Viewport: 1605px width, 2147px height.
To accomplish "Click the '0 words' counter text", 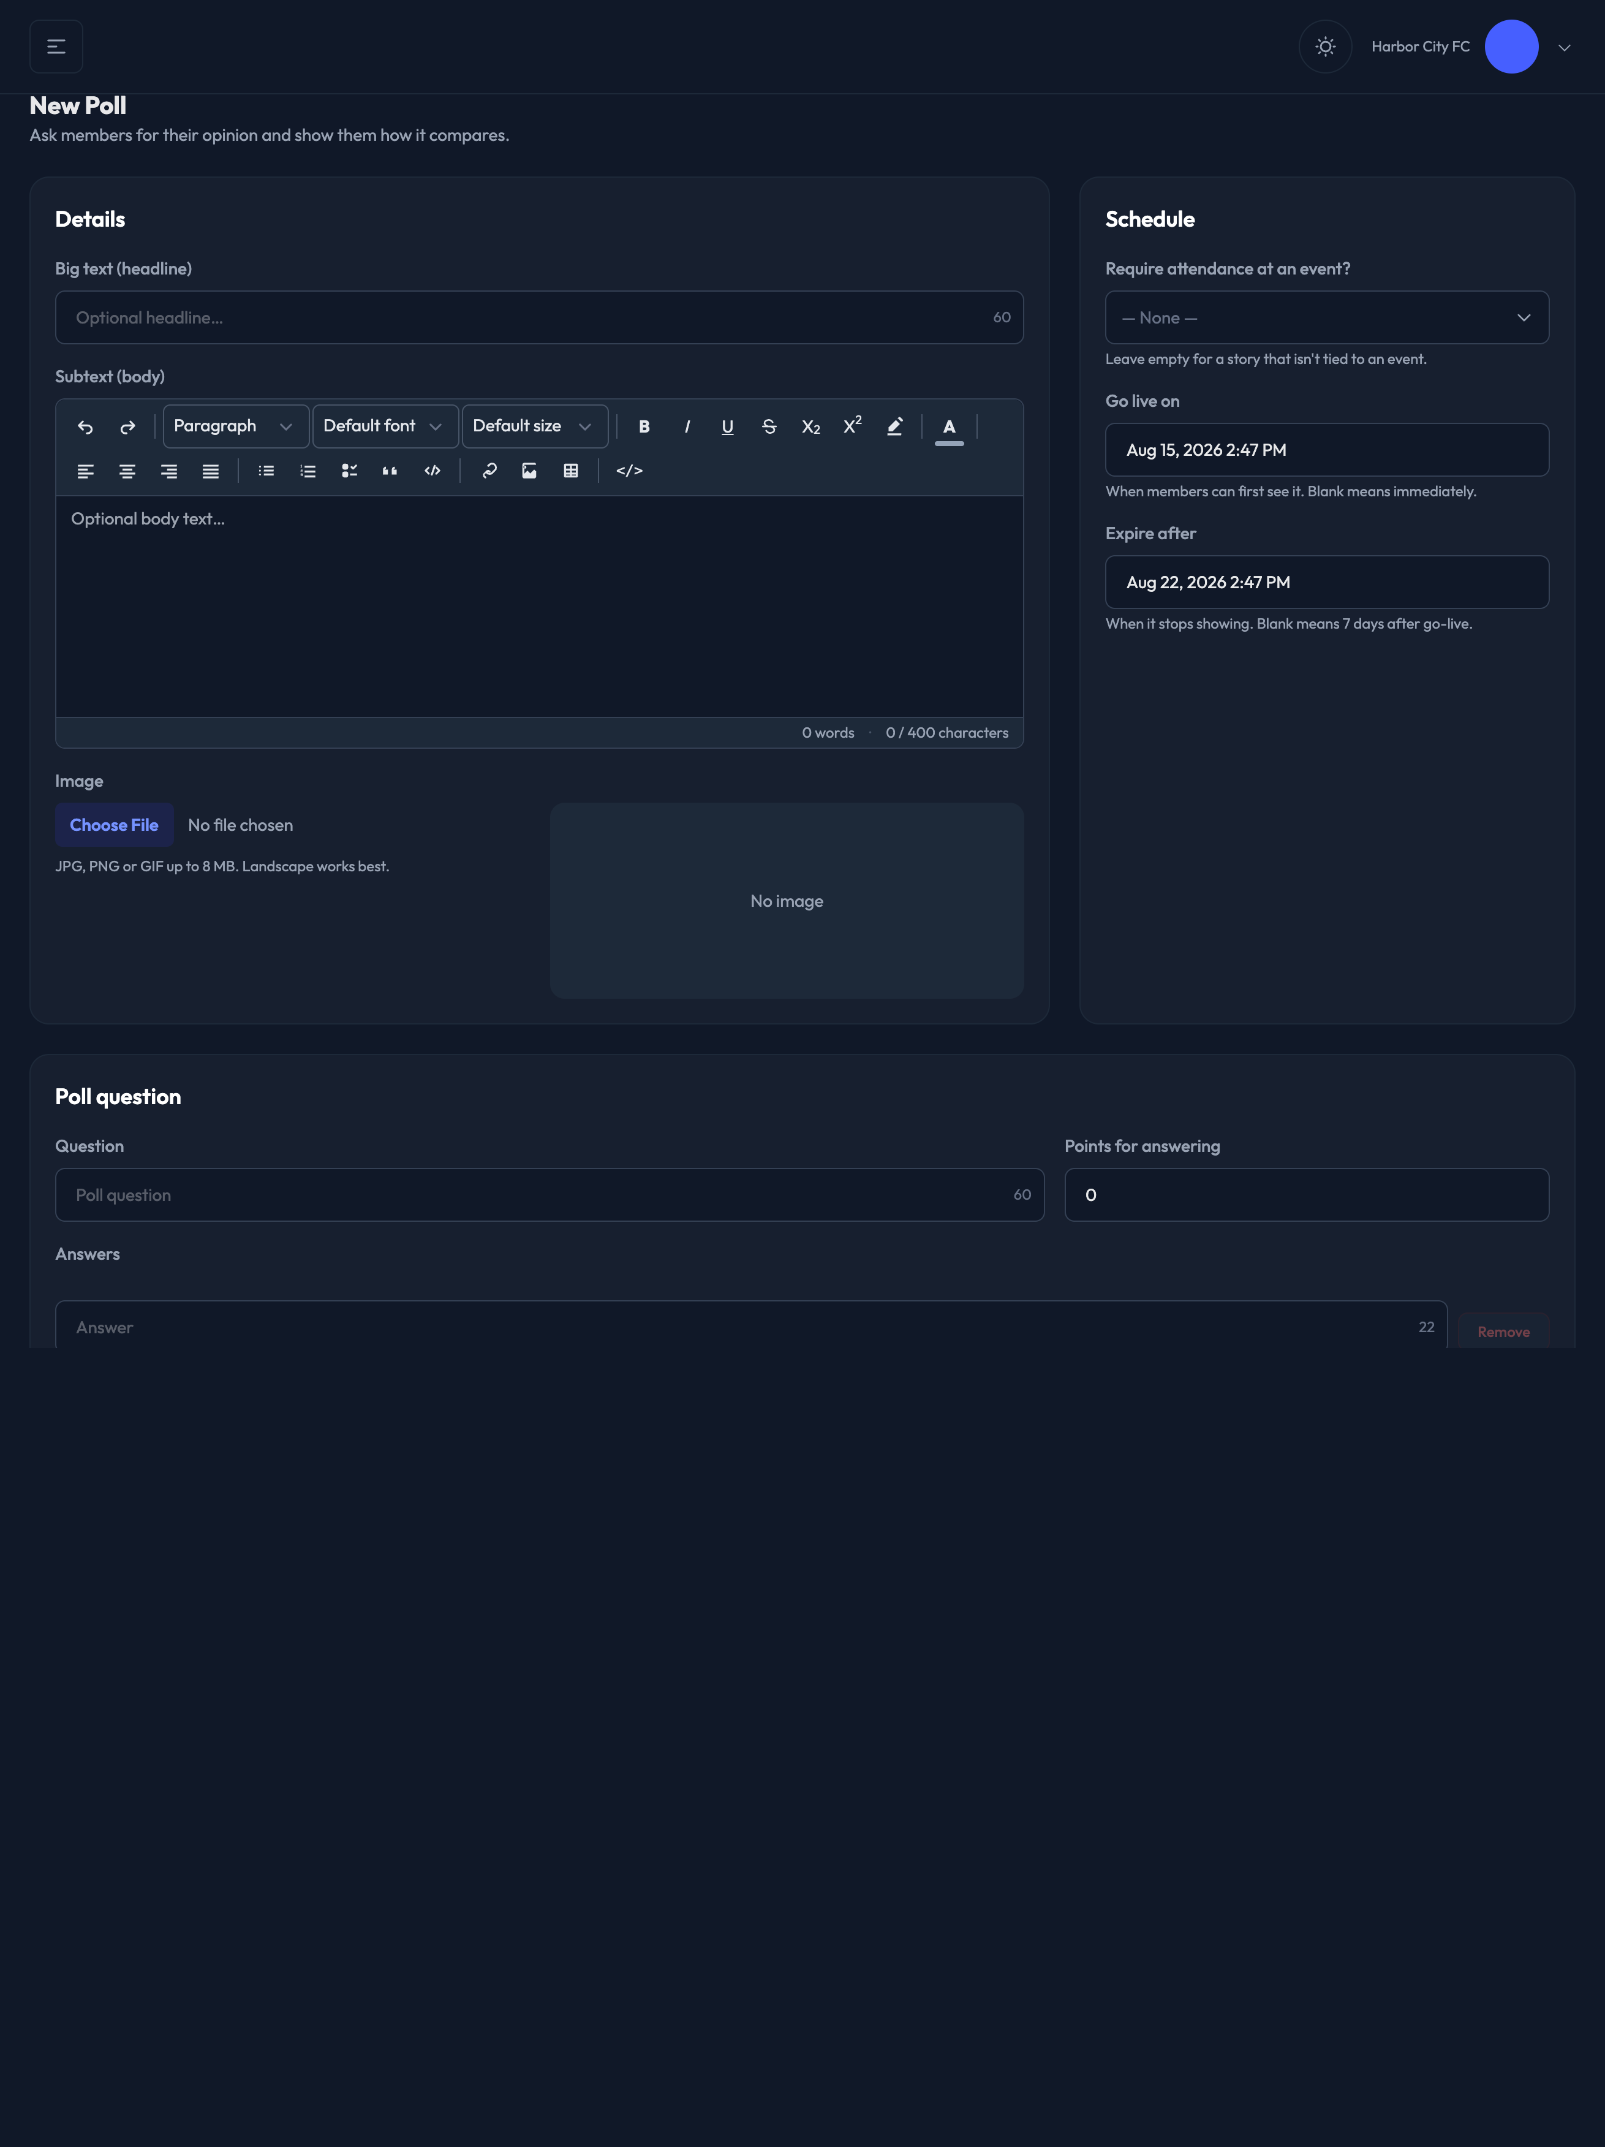I will point(828,733).
